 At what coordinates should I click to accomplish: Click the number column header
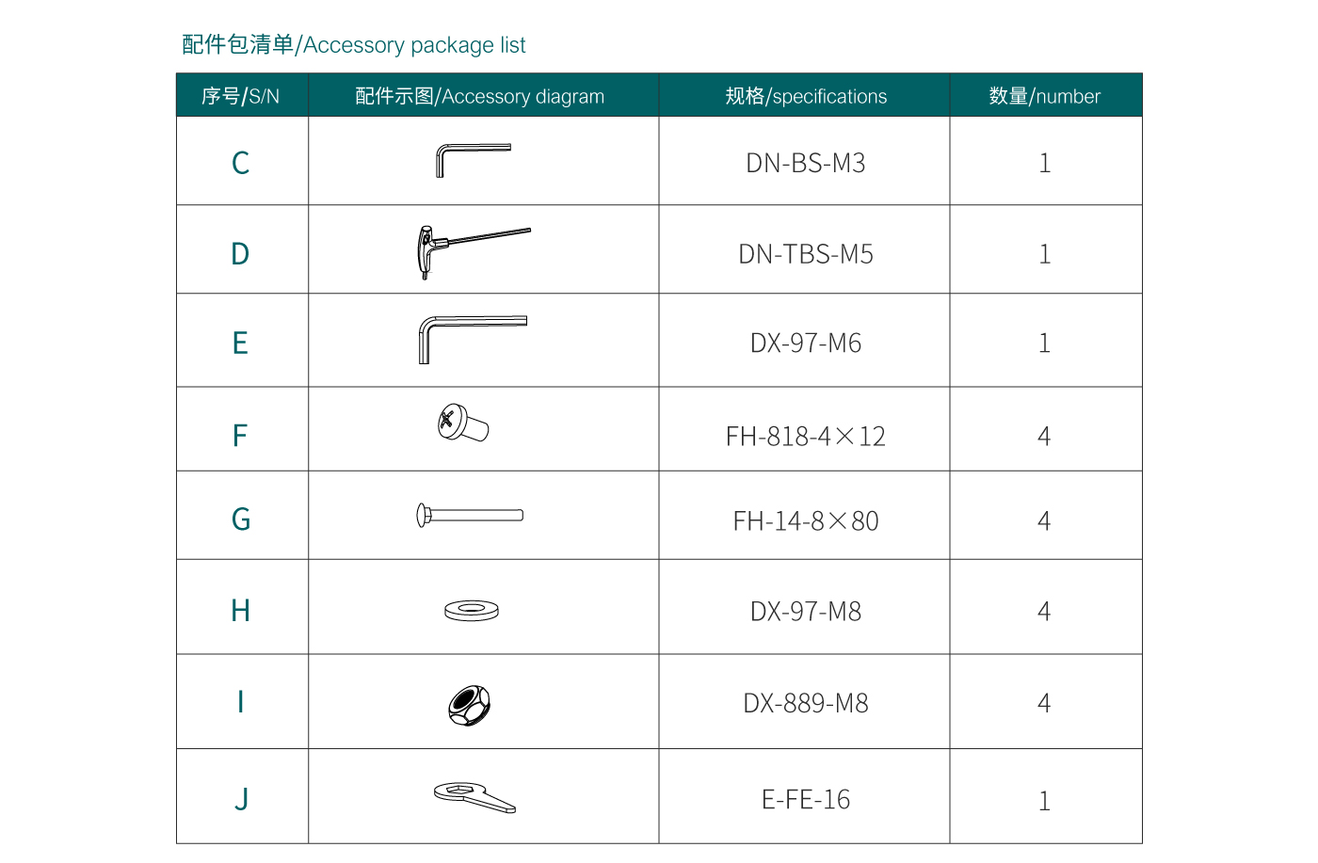pos(1044,96)
